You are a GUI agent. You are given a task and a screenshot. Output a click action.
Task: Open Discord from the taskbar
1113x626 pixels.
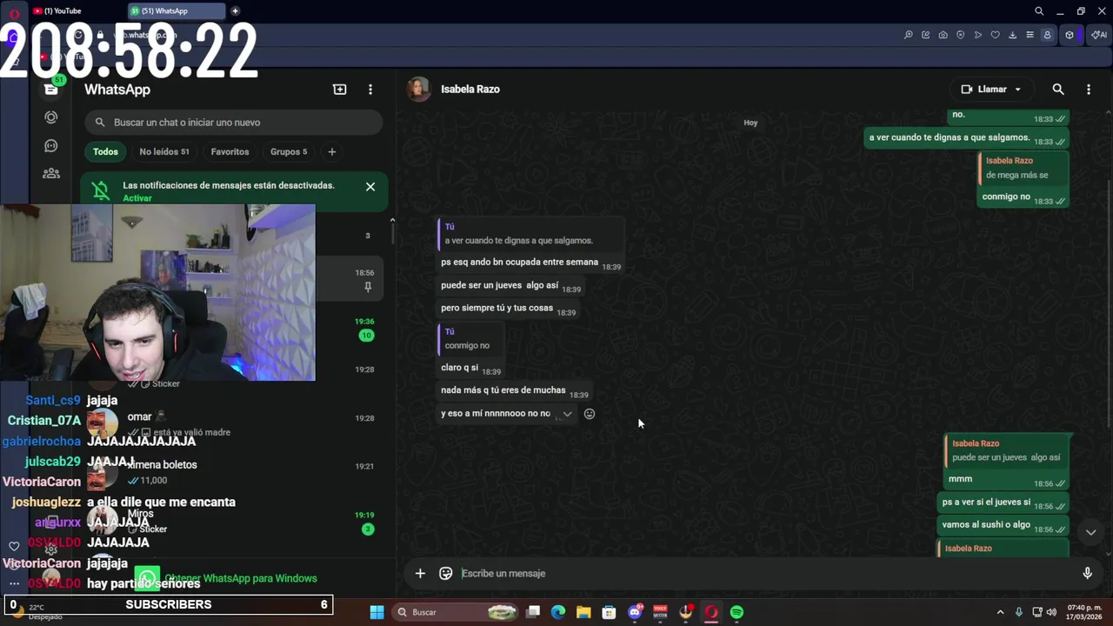(635, 612)
